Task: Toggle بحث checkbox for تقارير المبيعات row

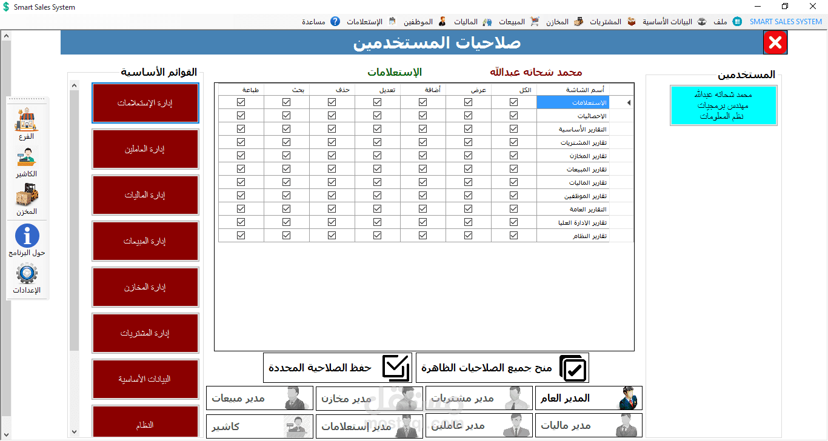Action: coord(286,169)
